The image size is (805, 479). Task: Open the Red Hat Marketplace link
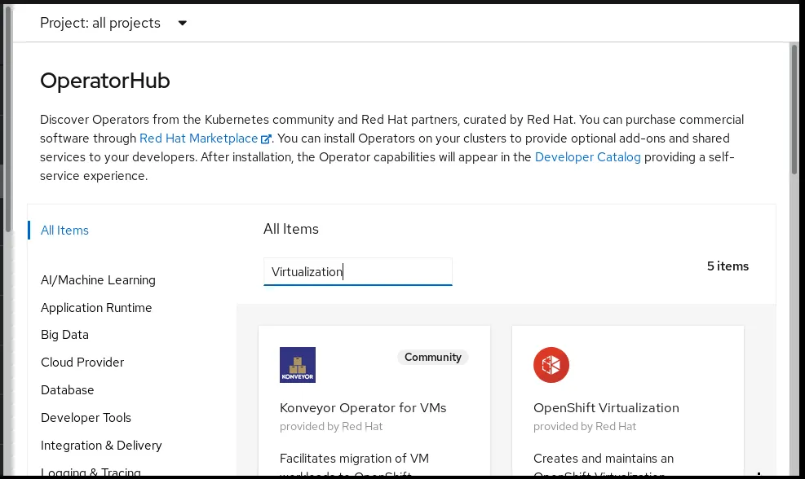click(x=198, y=138)
